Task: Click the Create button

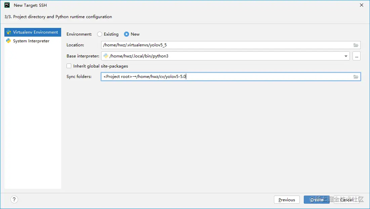Action: [317, 200]
